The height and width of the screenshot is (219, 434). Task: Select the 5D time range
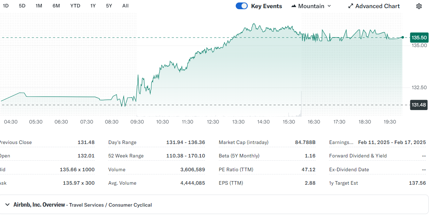[22, 6]
